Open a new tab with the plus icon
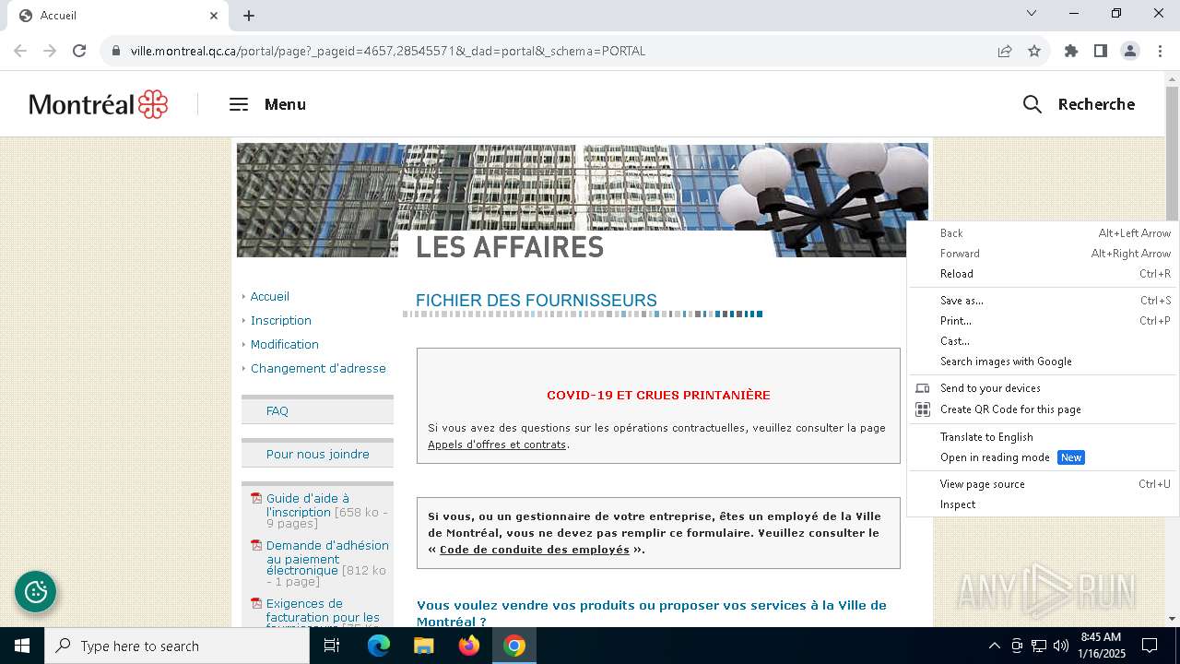The height and width of the screenshot is (664, 1180). pyautogui.click(x=249, y=16)
